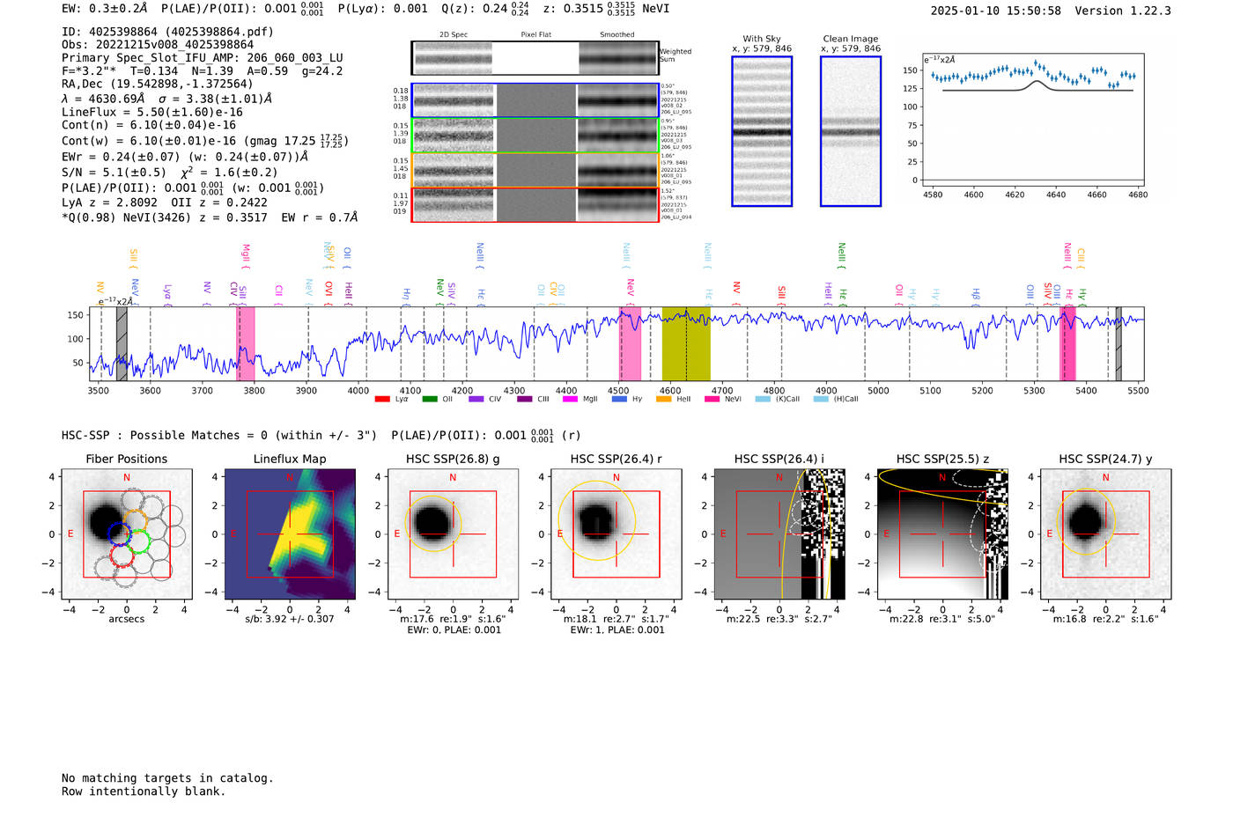Click the Obs: 20221215v008_4025398864 line

[x=158, y=45]
